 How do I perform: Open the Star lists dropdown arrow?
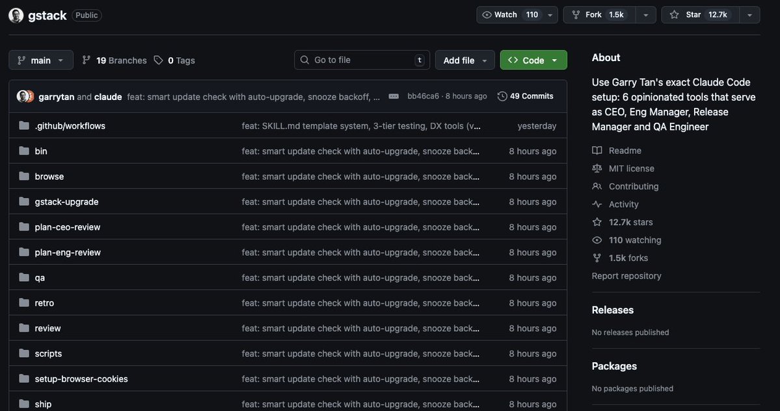point(749,15)
